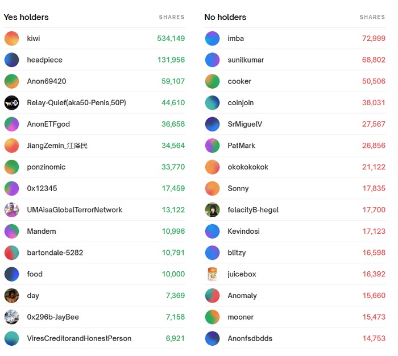The height and width of the screenshot is (356, 398).
Task: Open juicebox username link
Action: point(242,274)
